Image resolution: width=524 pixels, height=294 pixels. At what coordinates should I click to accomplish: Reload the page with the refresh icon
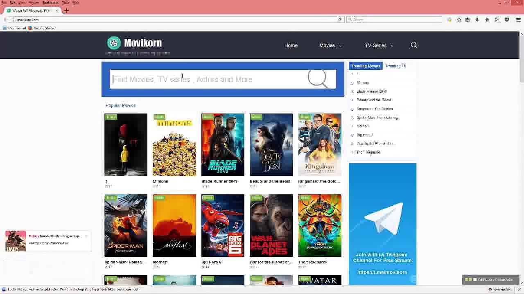tap(340, 20)
